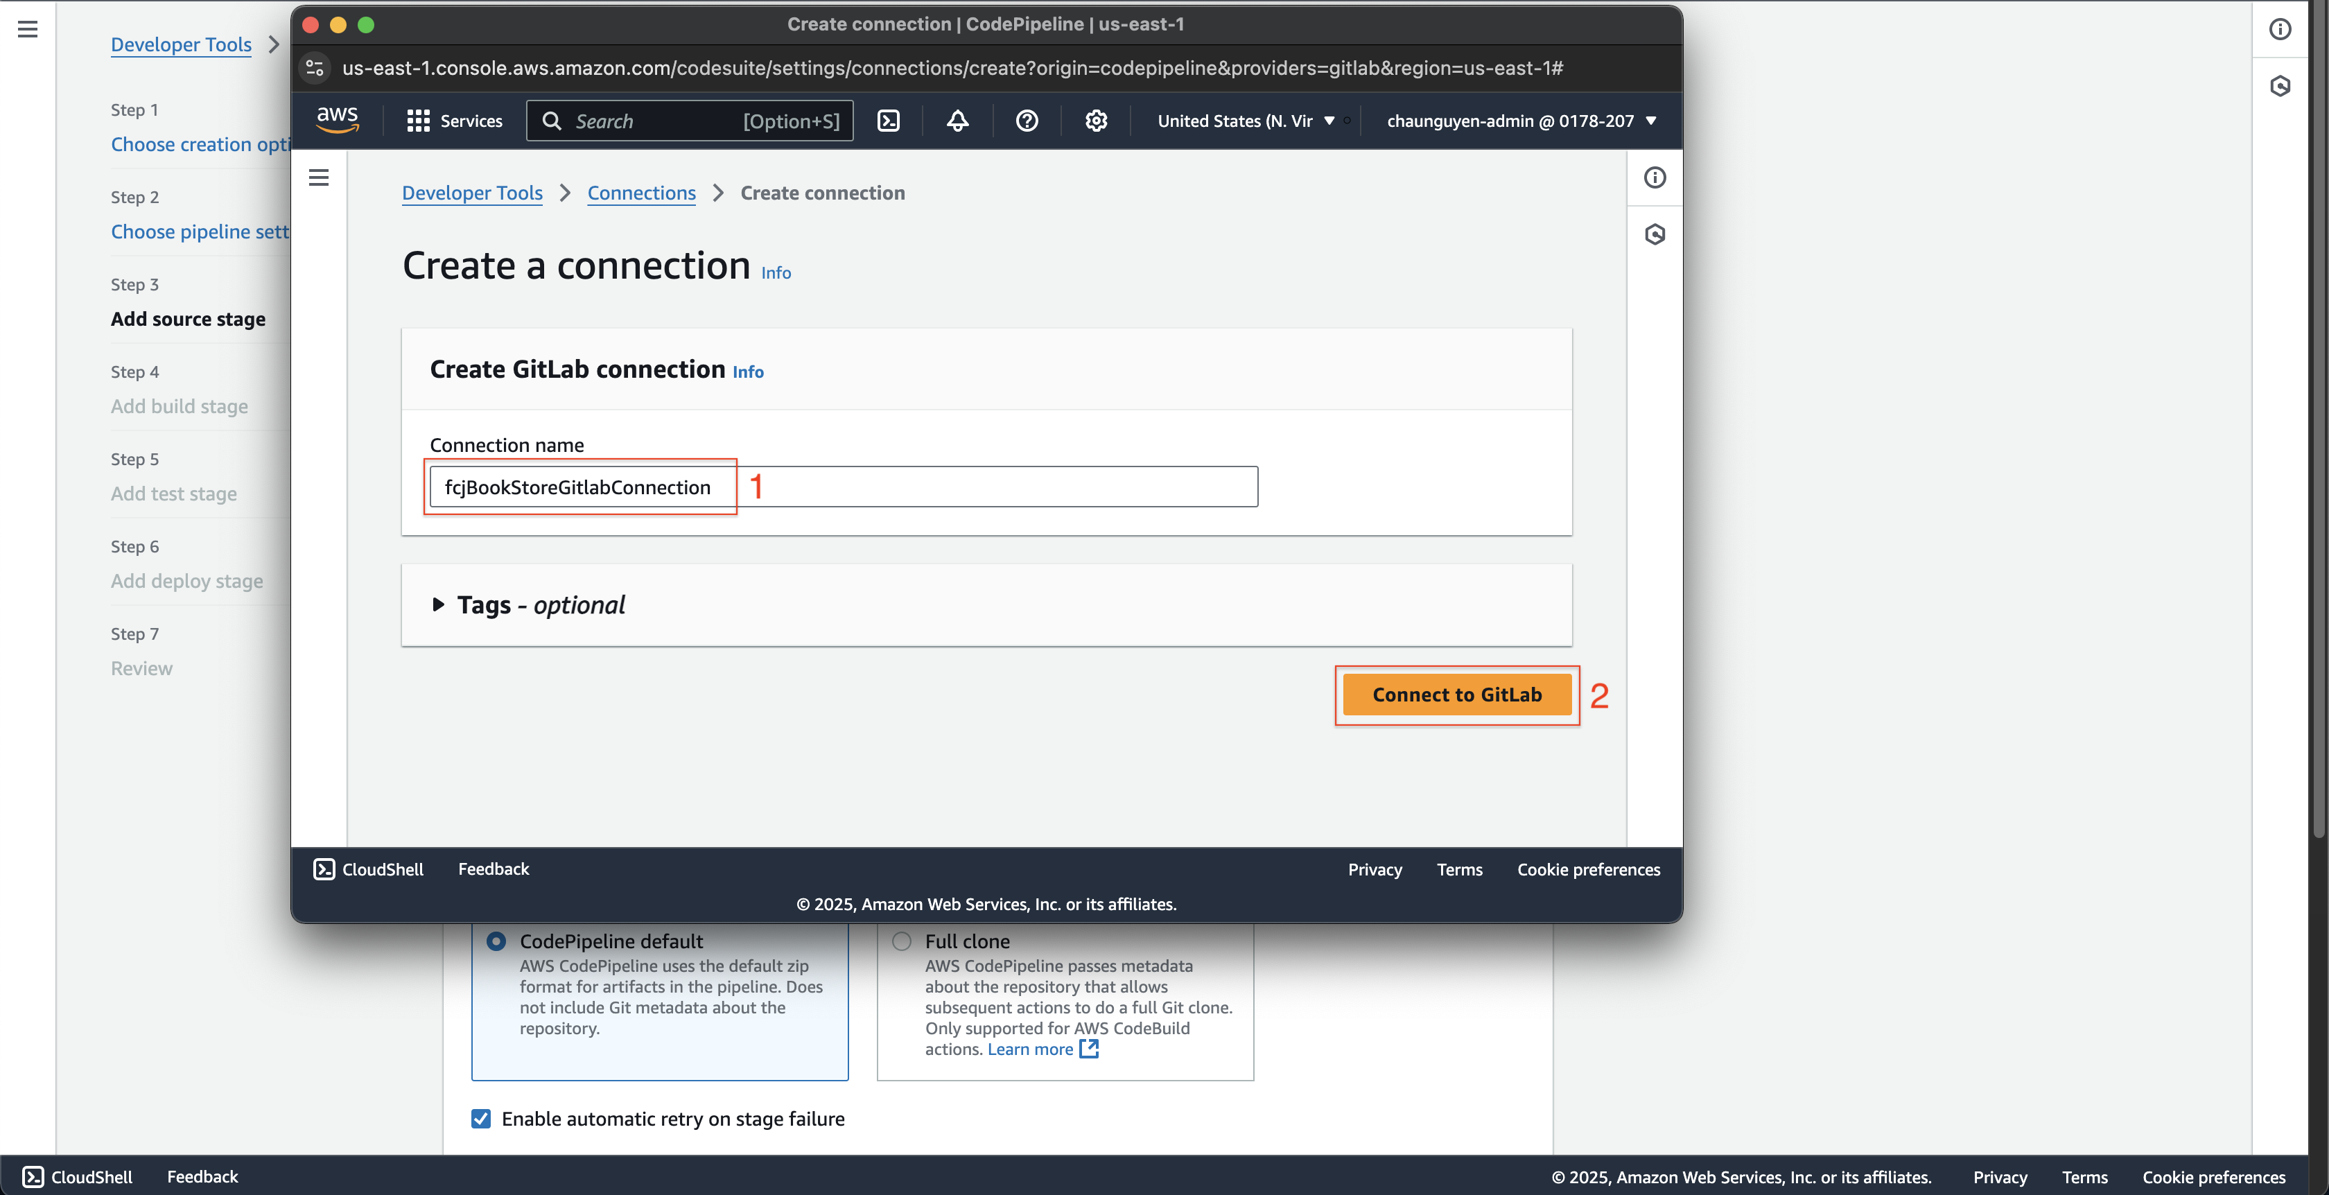Click the Connection name input field
2329x1195 pixels.
coord(844,486)
